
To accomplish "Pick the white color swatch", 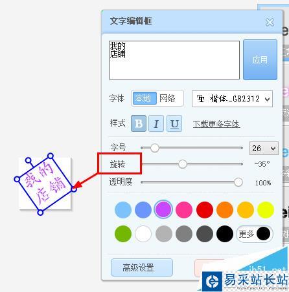I will [143, 234].
